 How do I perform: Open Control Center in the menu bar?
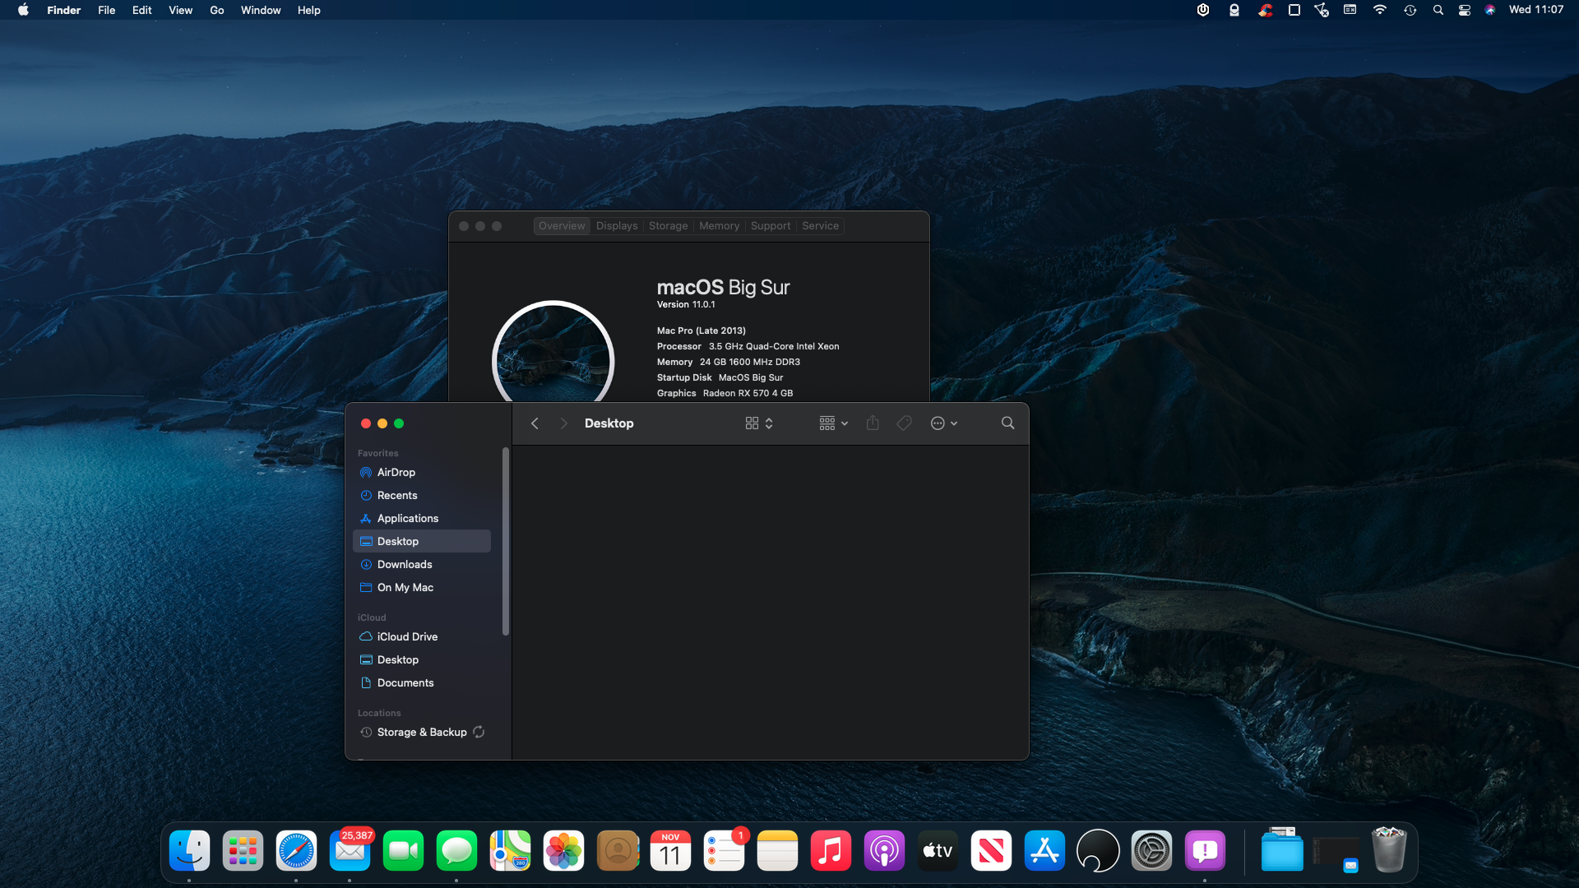(1465, 10)
